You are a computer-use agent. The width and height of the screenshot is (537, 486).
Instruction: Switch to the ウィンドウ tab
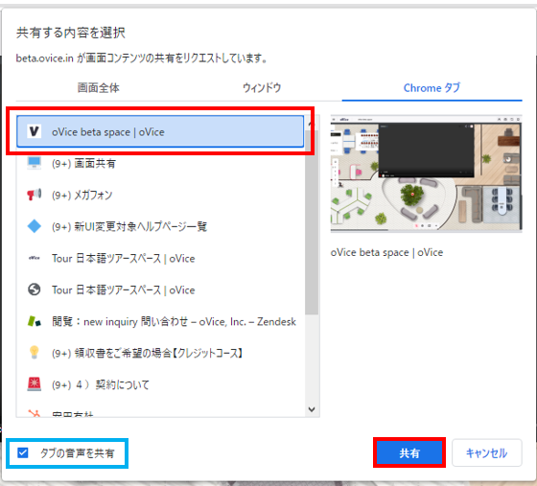coord(262,88)
